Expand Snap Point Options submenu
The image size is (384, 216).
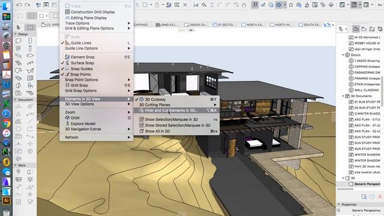pos(97,80)
